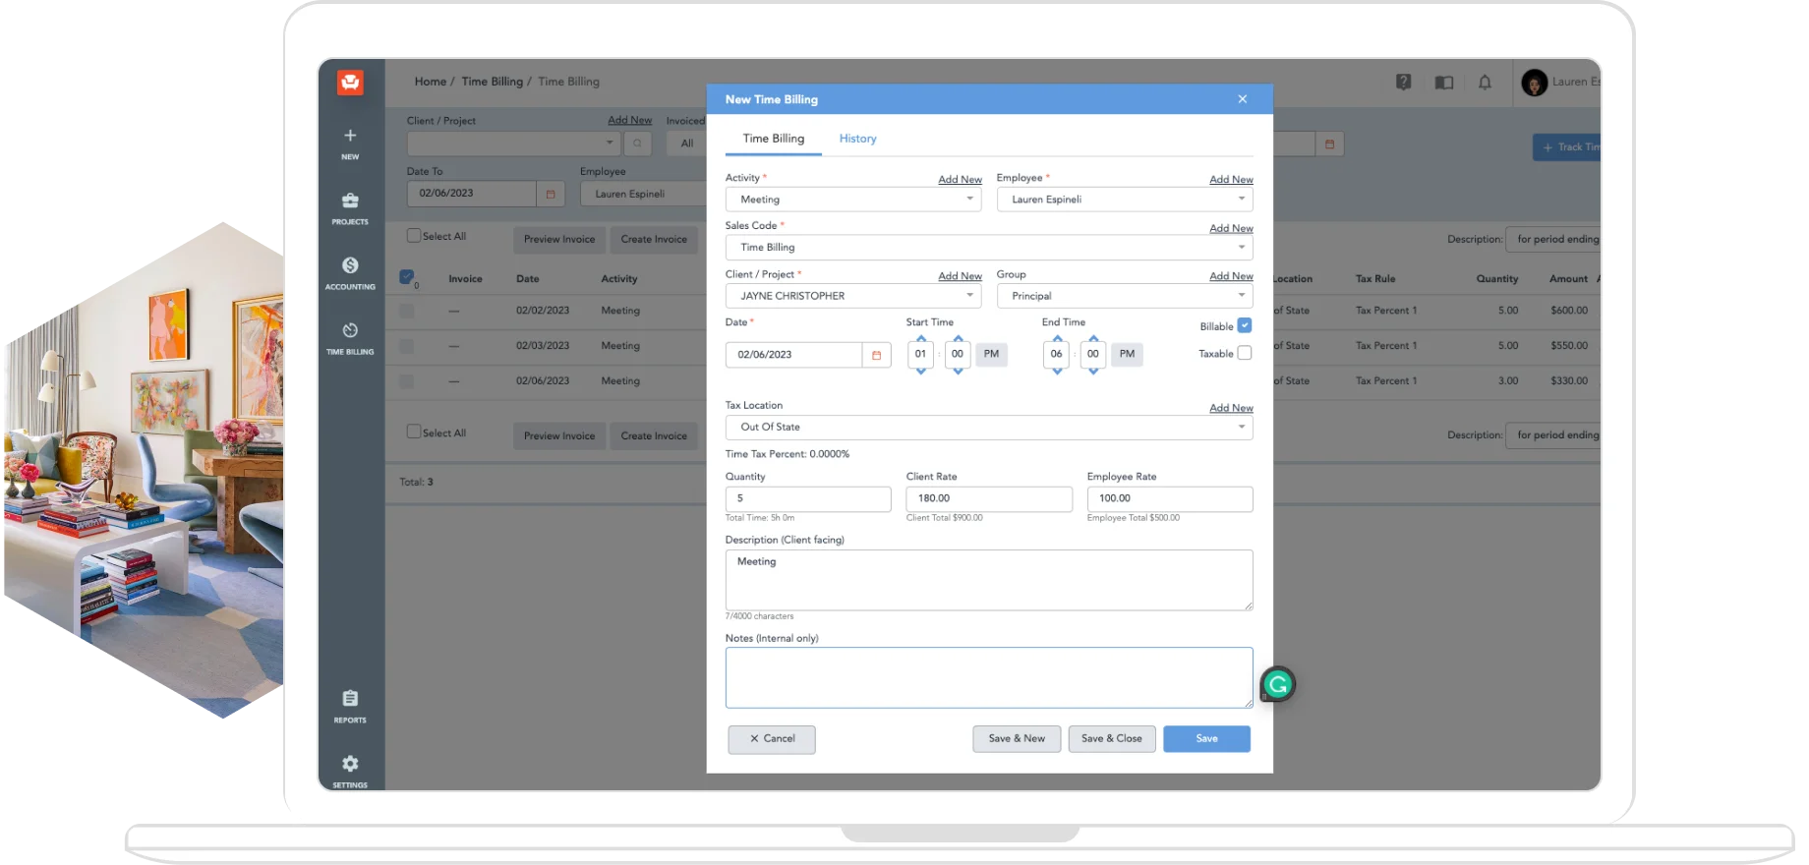Switch to the History tab
Screen dimensions: 1809x865
point(857,139)
